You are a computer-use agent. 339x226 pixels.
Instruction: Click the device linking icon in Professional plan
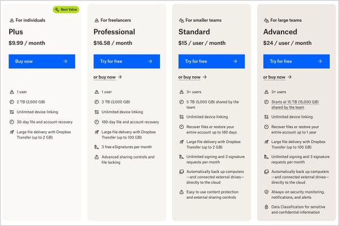(x=97, y=112)
